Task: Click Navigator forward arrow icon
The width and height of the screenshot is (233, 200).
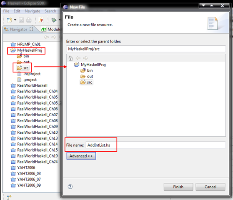Action: [x=54, y=37]
